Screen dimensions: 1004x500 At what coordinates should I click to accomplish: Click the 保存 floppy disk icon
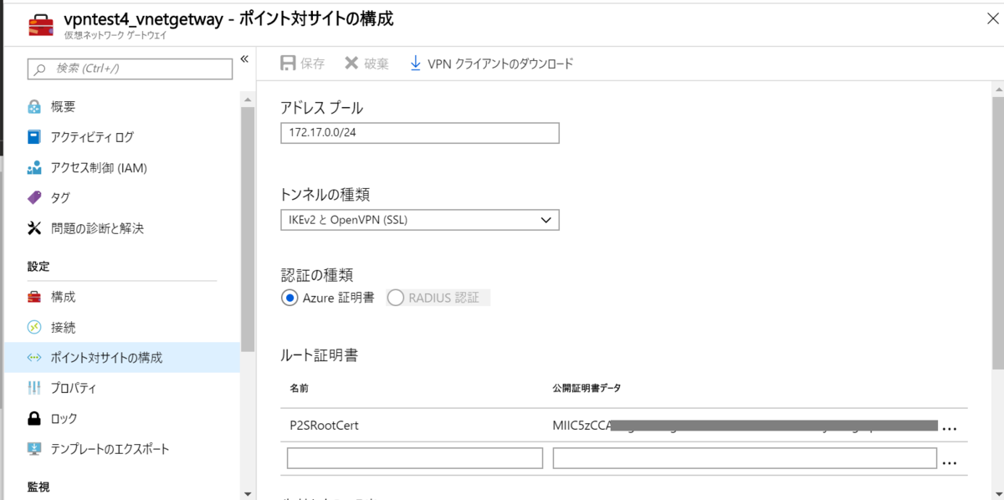(x=288, y=64)
